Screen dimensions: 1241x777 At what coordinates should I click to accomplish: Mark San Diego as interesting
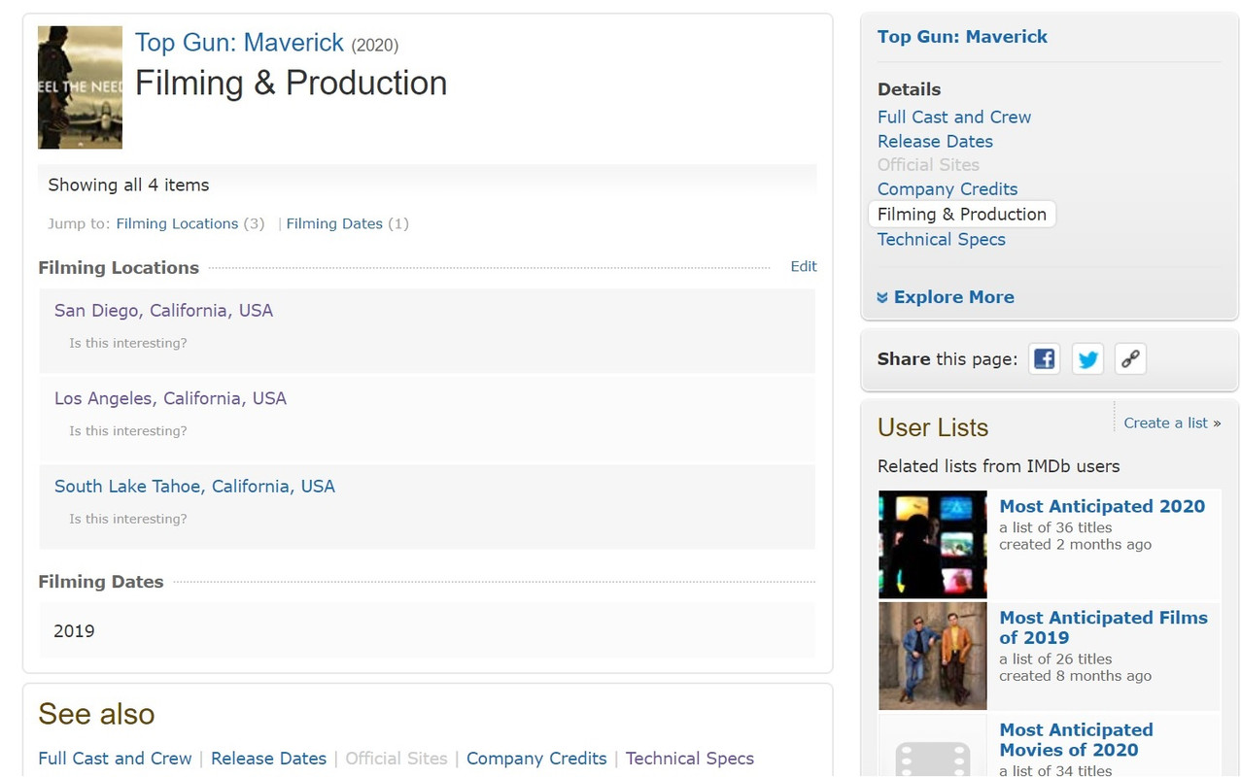[127, 343]
